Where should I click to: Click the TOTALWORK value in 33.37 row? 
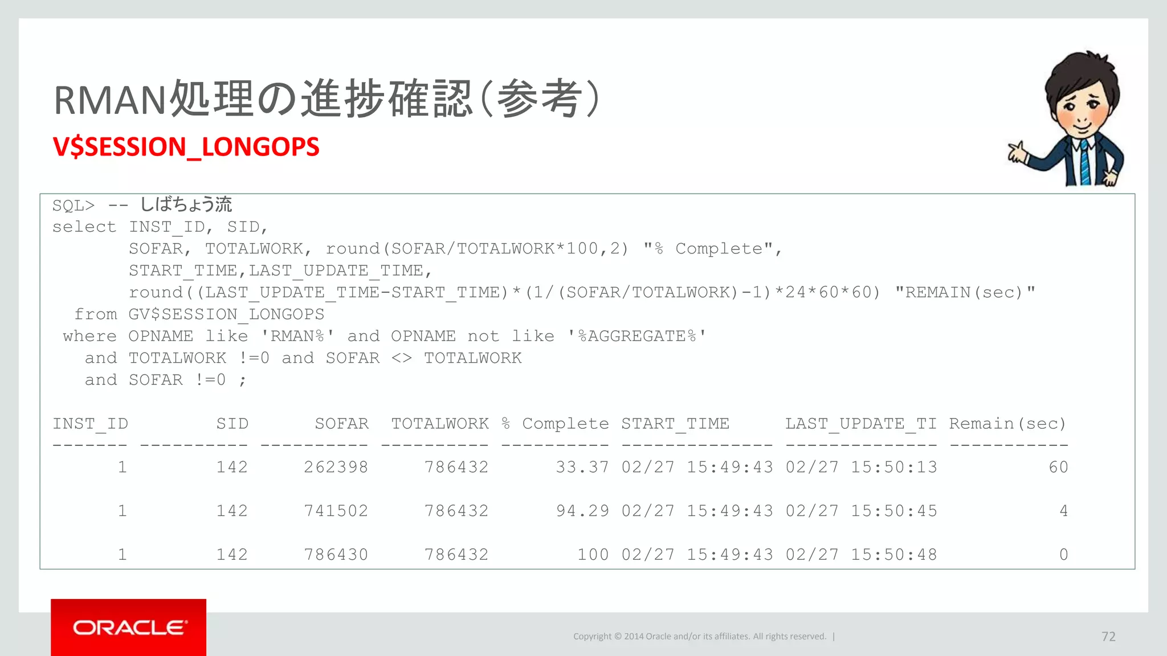click(456, 468)
